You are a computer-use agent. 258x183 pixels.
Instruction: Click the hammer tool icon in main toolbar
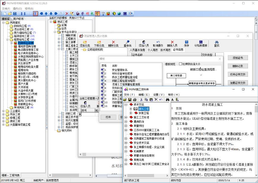coord(103,14)
